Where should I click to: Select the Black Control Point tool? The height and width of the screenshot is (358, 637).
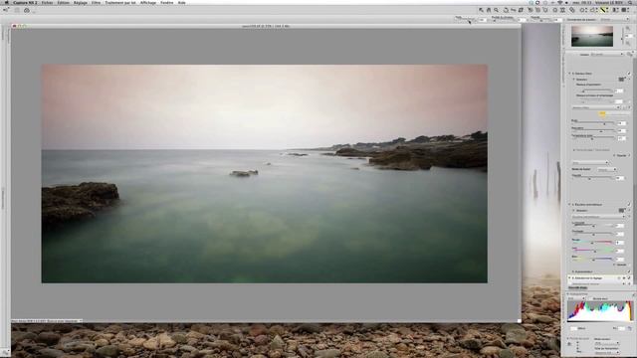pos(531,10)
